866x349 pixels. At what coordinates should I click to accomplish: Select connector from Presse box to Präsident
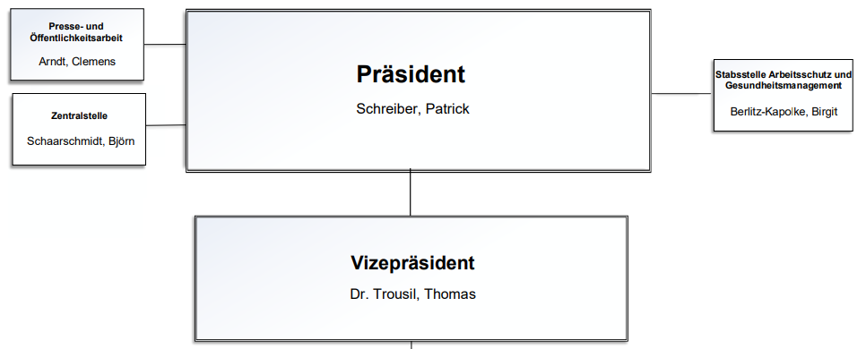pyautogui.click(x=165, y=44)
